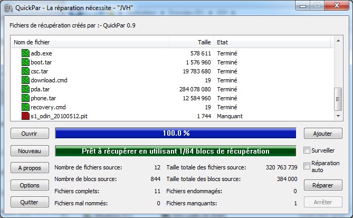Screen dimensions: 353x218
Task: Select the csc.tar file name
Action: pos(40,71)
